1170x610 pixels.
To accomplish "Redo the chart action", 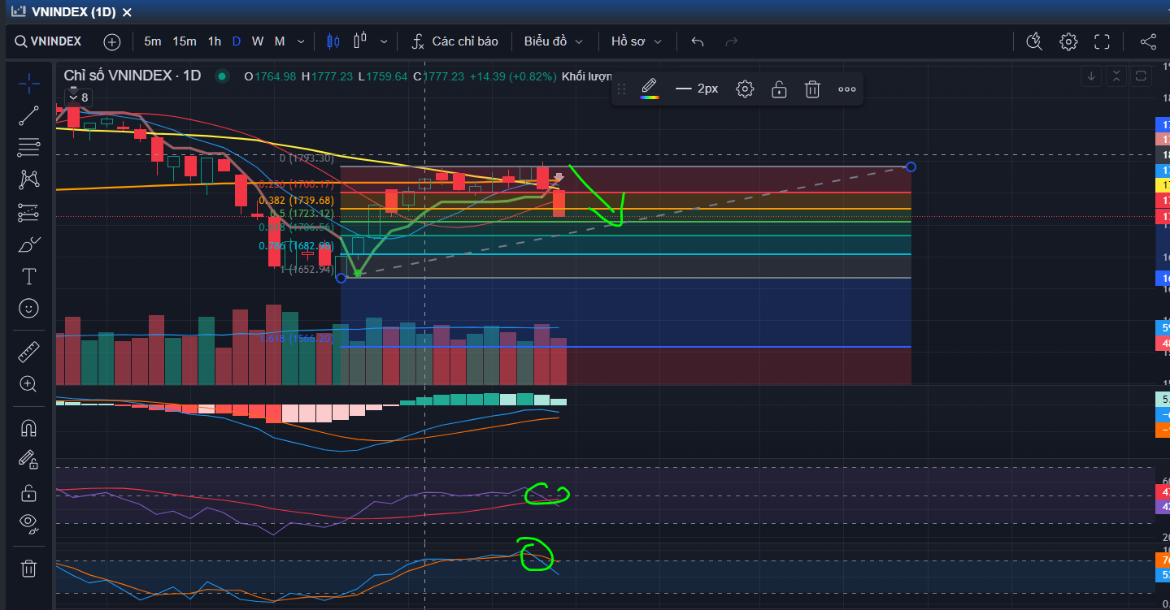I will pos(731,41).
